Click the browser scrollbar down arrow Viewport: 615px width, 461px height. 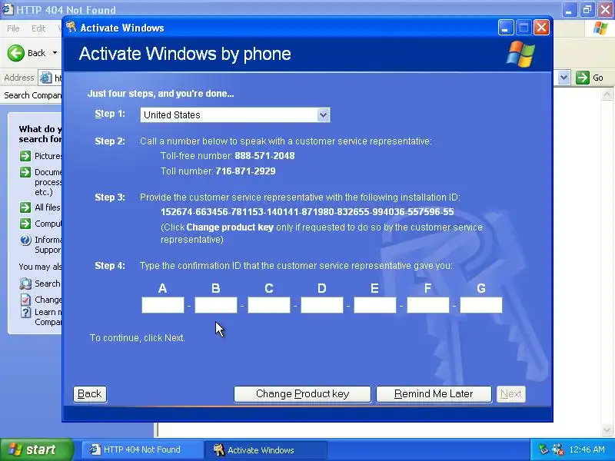coord(607,429)
